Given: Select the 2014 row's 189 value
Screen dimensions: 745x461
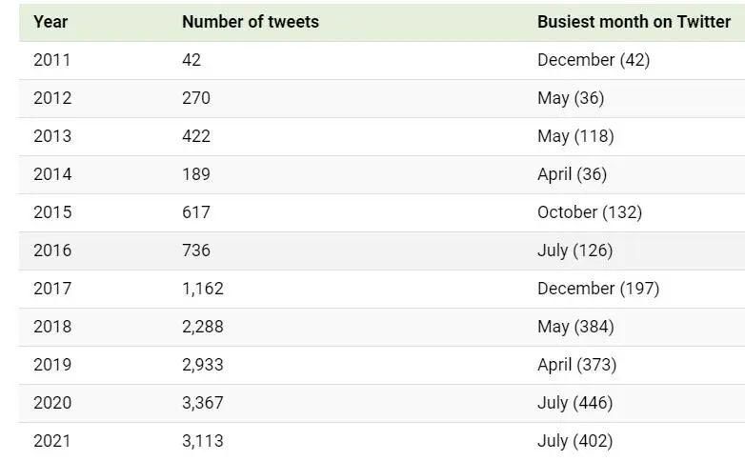Looking at the screenshot, I should [195, 174].
